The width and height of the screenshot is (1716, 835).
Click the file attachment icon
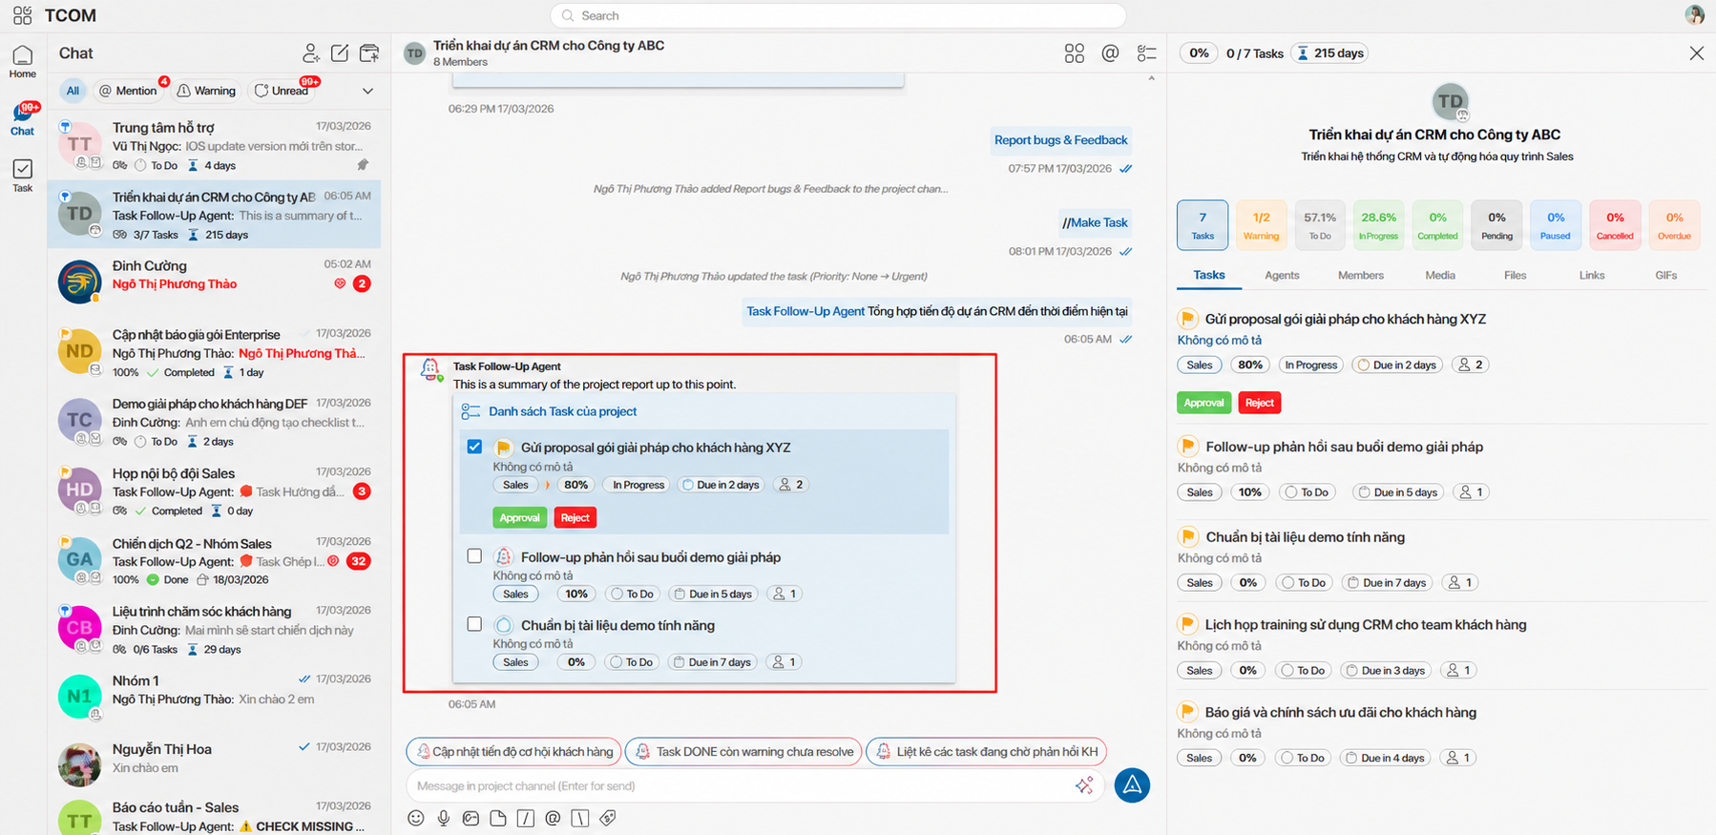498,818
